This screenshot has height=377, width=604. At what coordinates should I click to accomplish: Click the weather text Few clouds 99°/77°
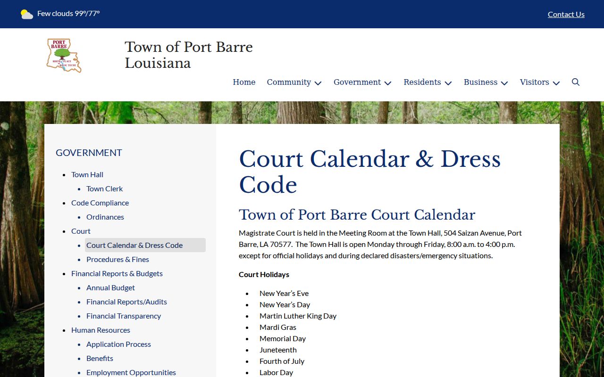pyautogui.click(x=68, y=14)
